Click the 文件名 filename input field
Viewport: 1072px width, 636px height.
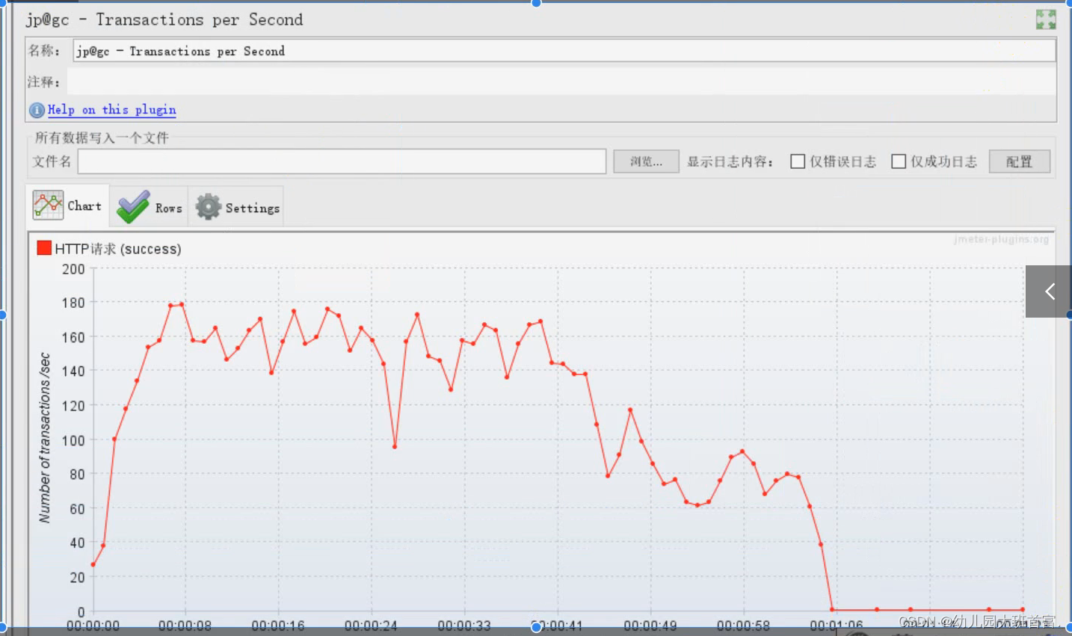coord(342,161)
